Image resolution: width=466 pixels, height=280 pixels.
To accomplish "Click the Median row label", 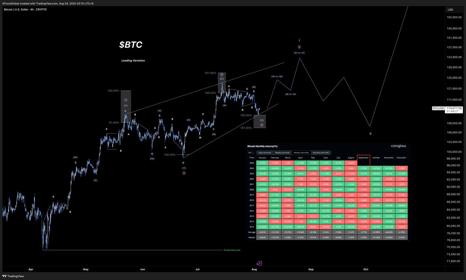I will point(252,238).
